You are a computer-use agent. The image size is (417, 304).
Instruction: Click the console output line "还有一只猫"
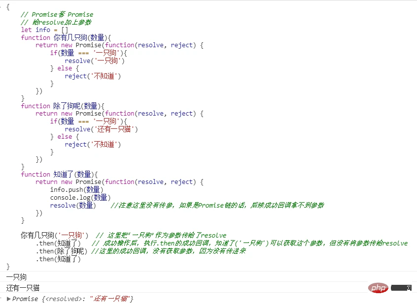(x=23, y=288)
